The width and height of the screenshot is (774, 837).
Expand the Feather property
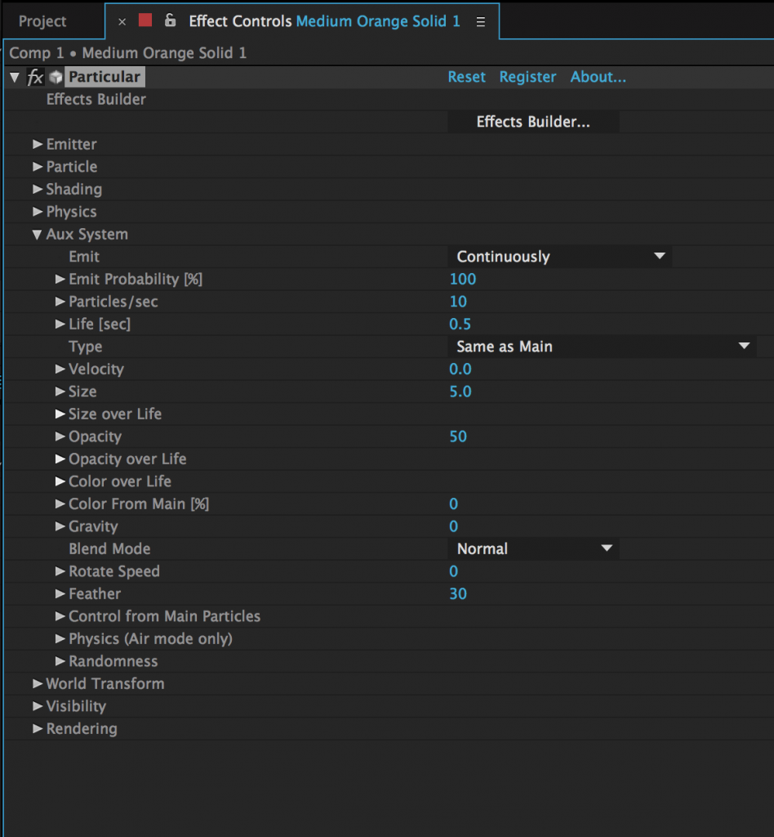click(x=60, y=593)
